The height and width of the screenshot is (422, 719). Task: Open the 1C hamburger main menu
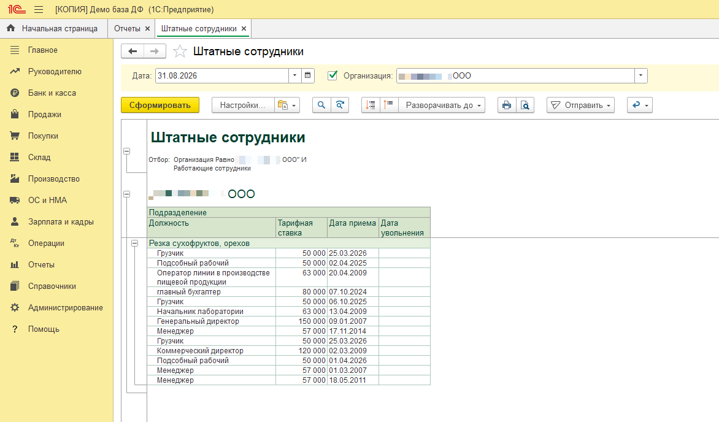tap(39, 9)
